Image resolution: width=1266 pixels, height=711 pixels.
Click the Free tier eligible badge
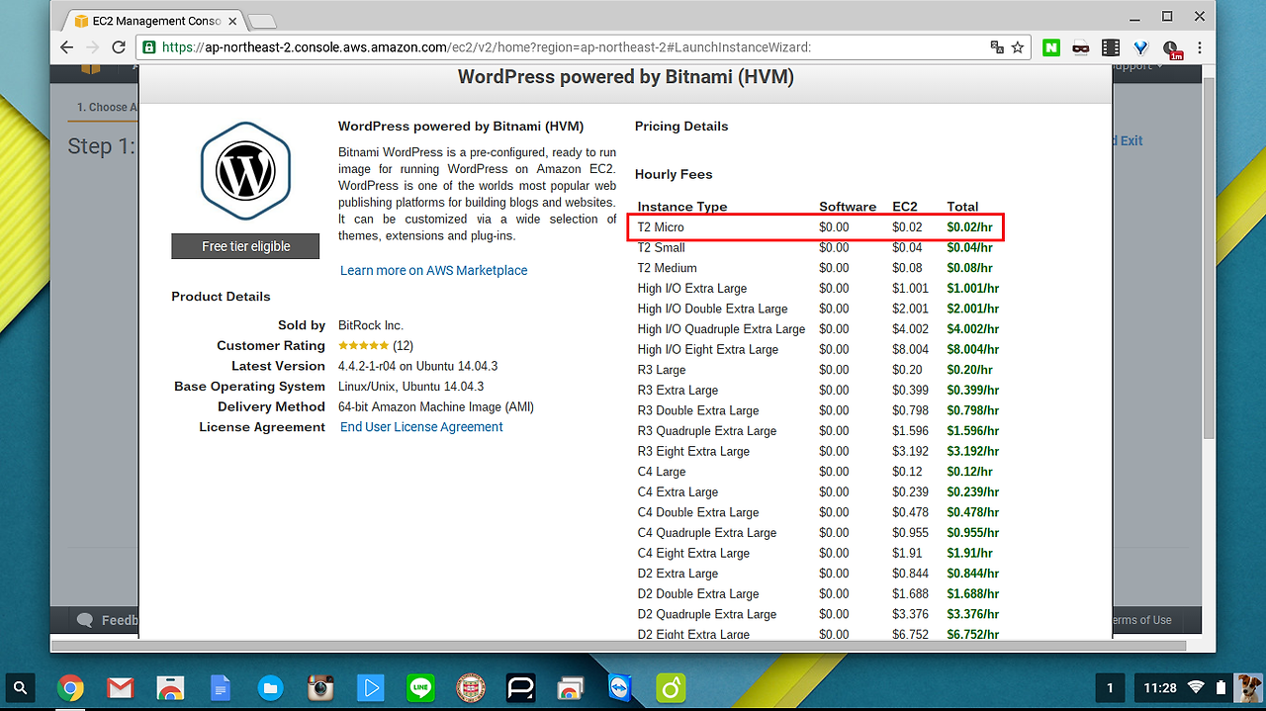245,246
